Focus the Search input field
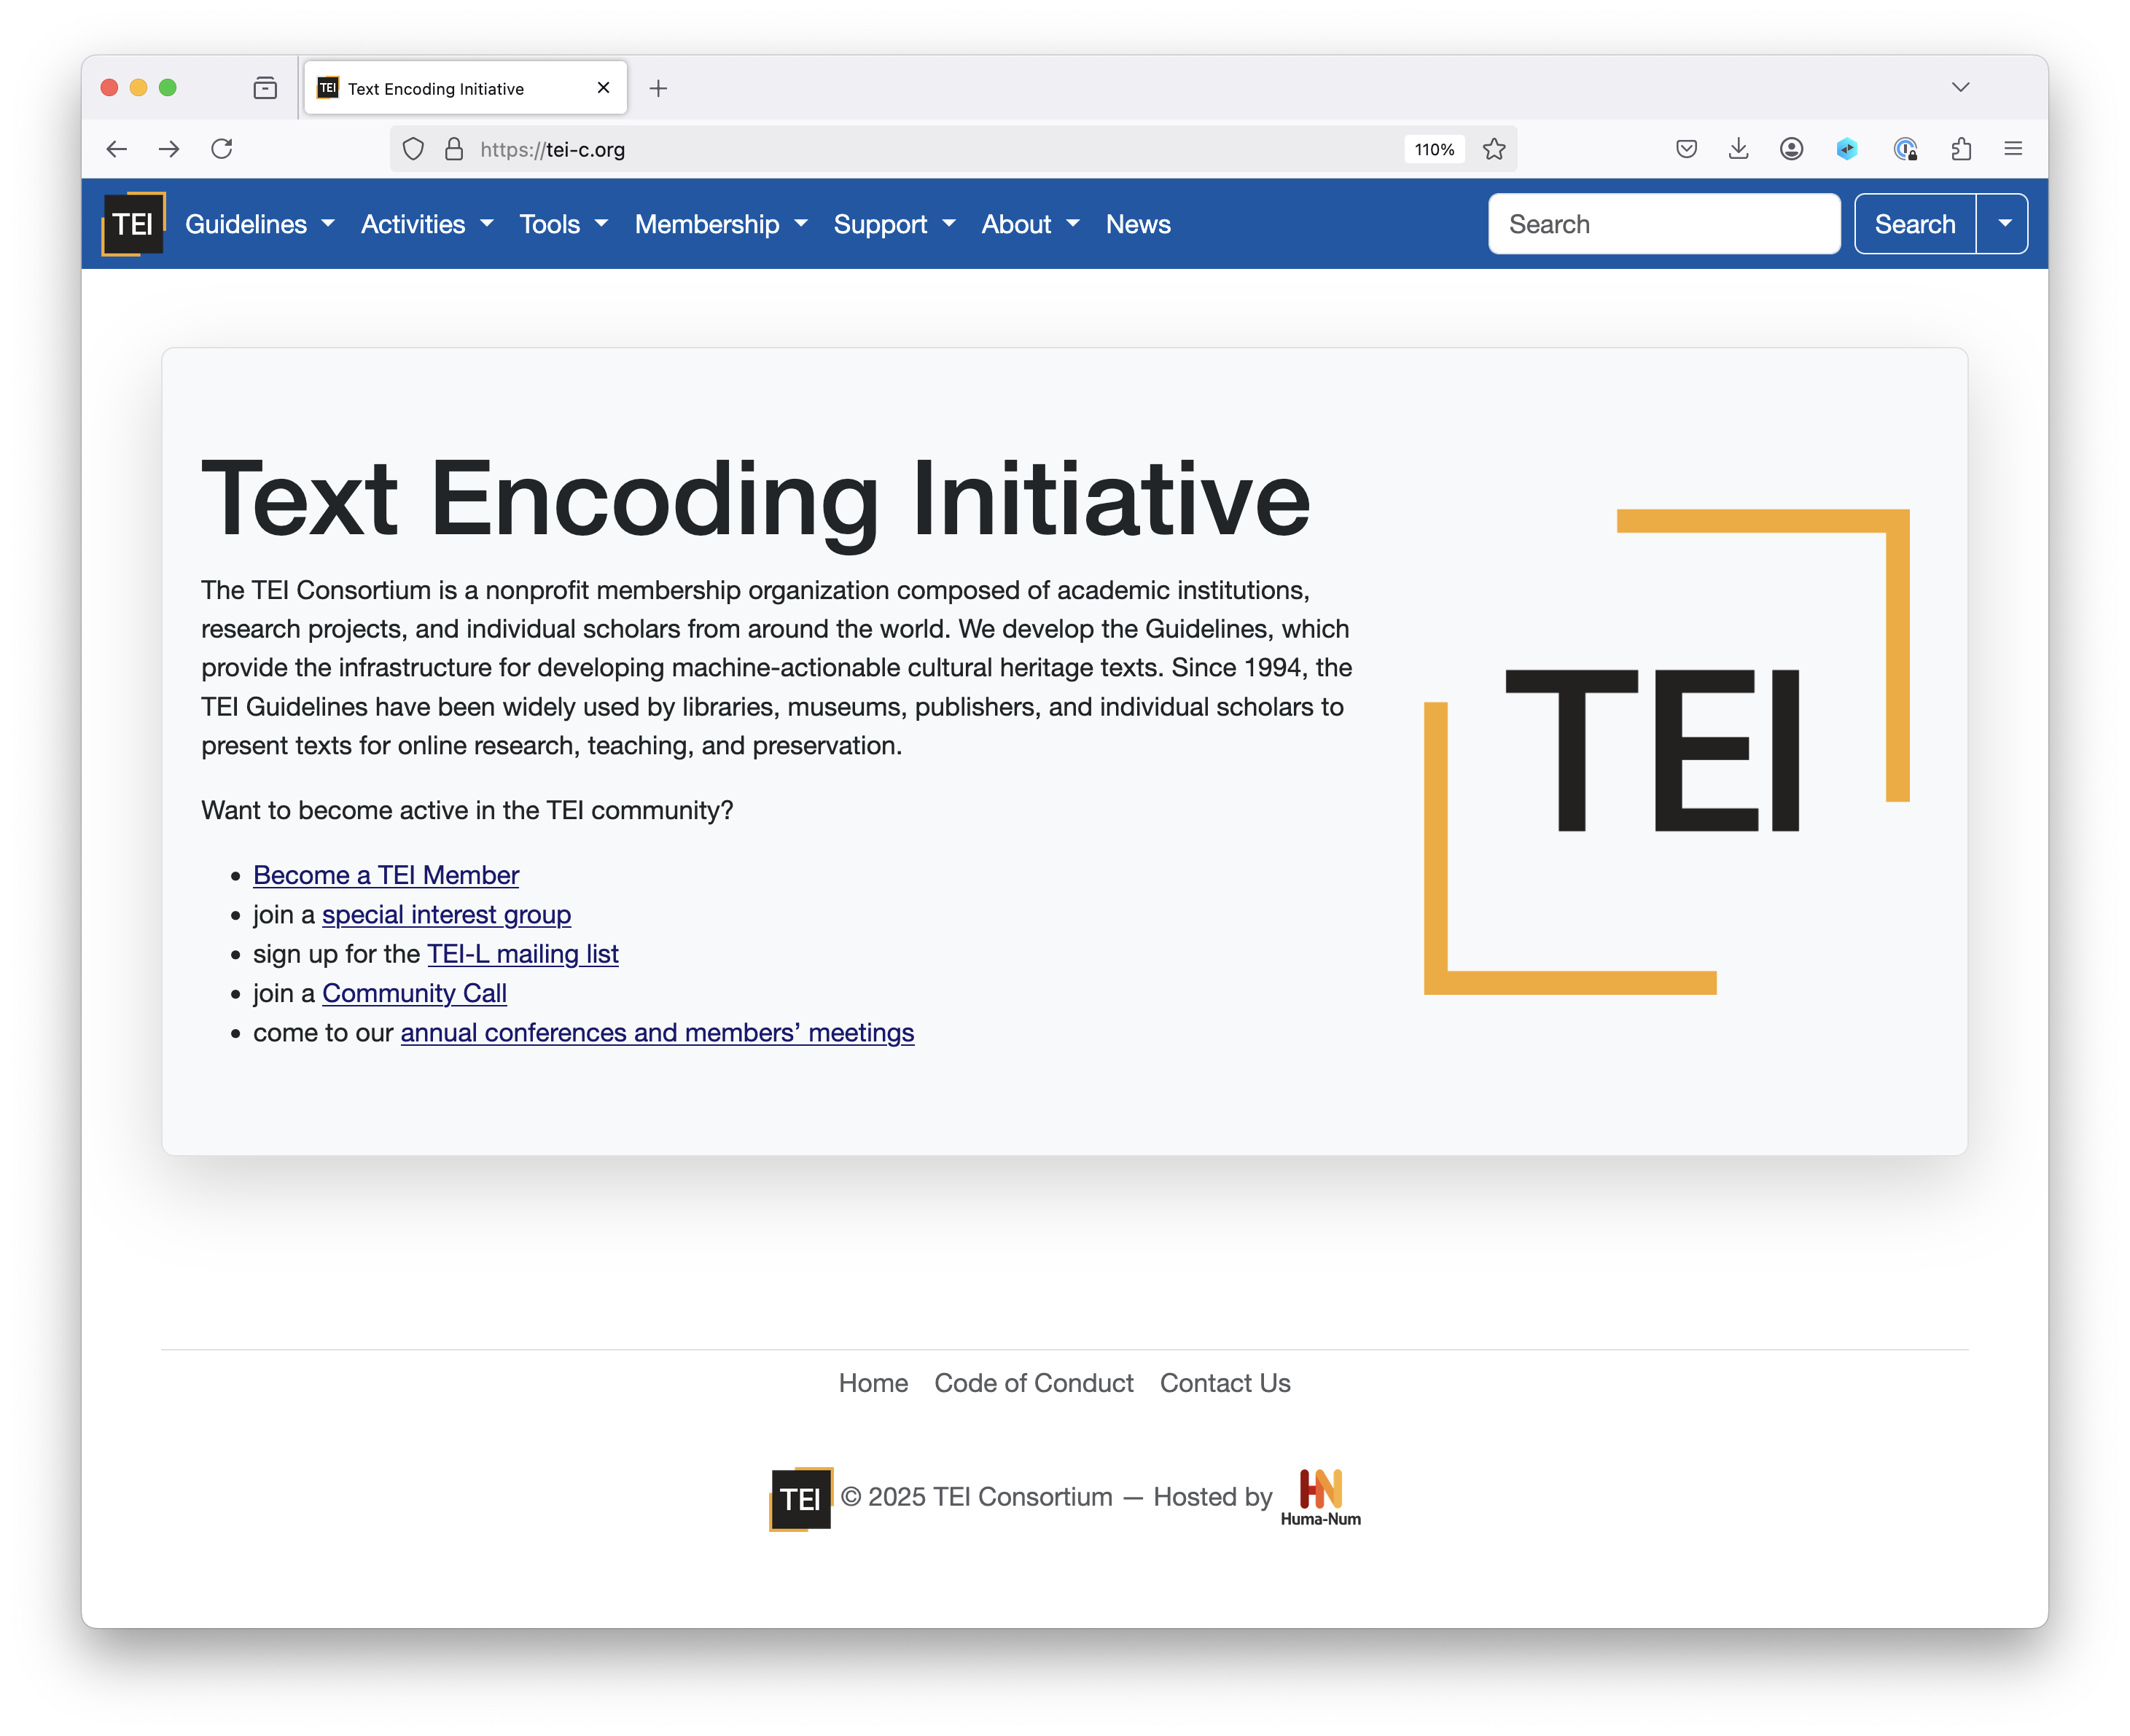 point(1663,224)
